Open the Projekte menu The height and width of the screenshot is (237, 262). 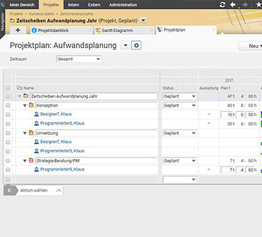click(51, 5)
